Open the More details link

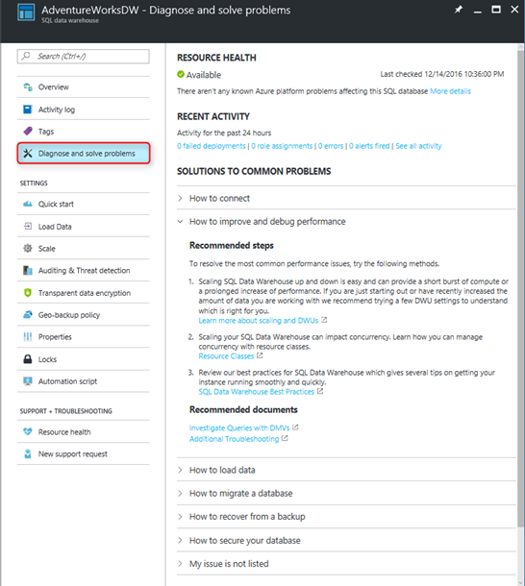click(x=450, y=91)
